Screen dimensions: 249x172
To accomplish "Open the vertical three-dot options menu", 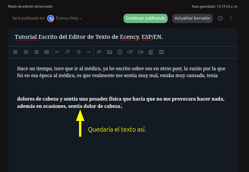I will (x=231, y=18).
